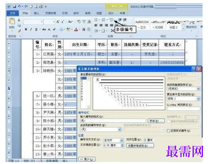The height and width of the screenshot is (164, 211).
Task: Click the Bold formatting icon
Action: click(26, 29)
